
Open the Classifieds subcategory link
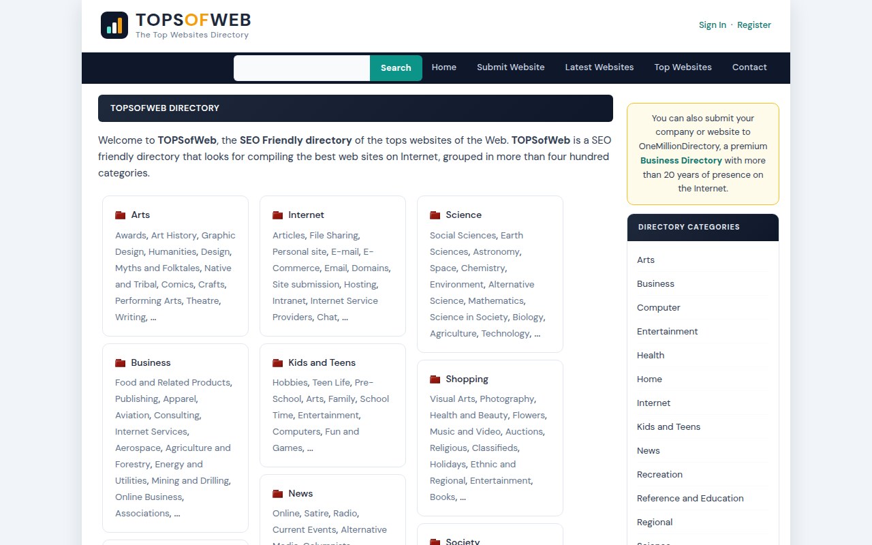[x=495, y=448]
